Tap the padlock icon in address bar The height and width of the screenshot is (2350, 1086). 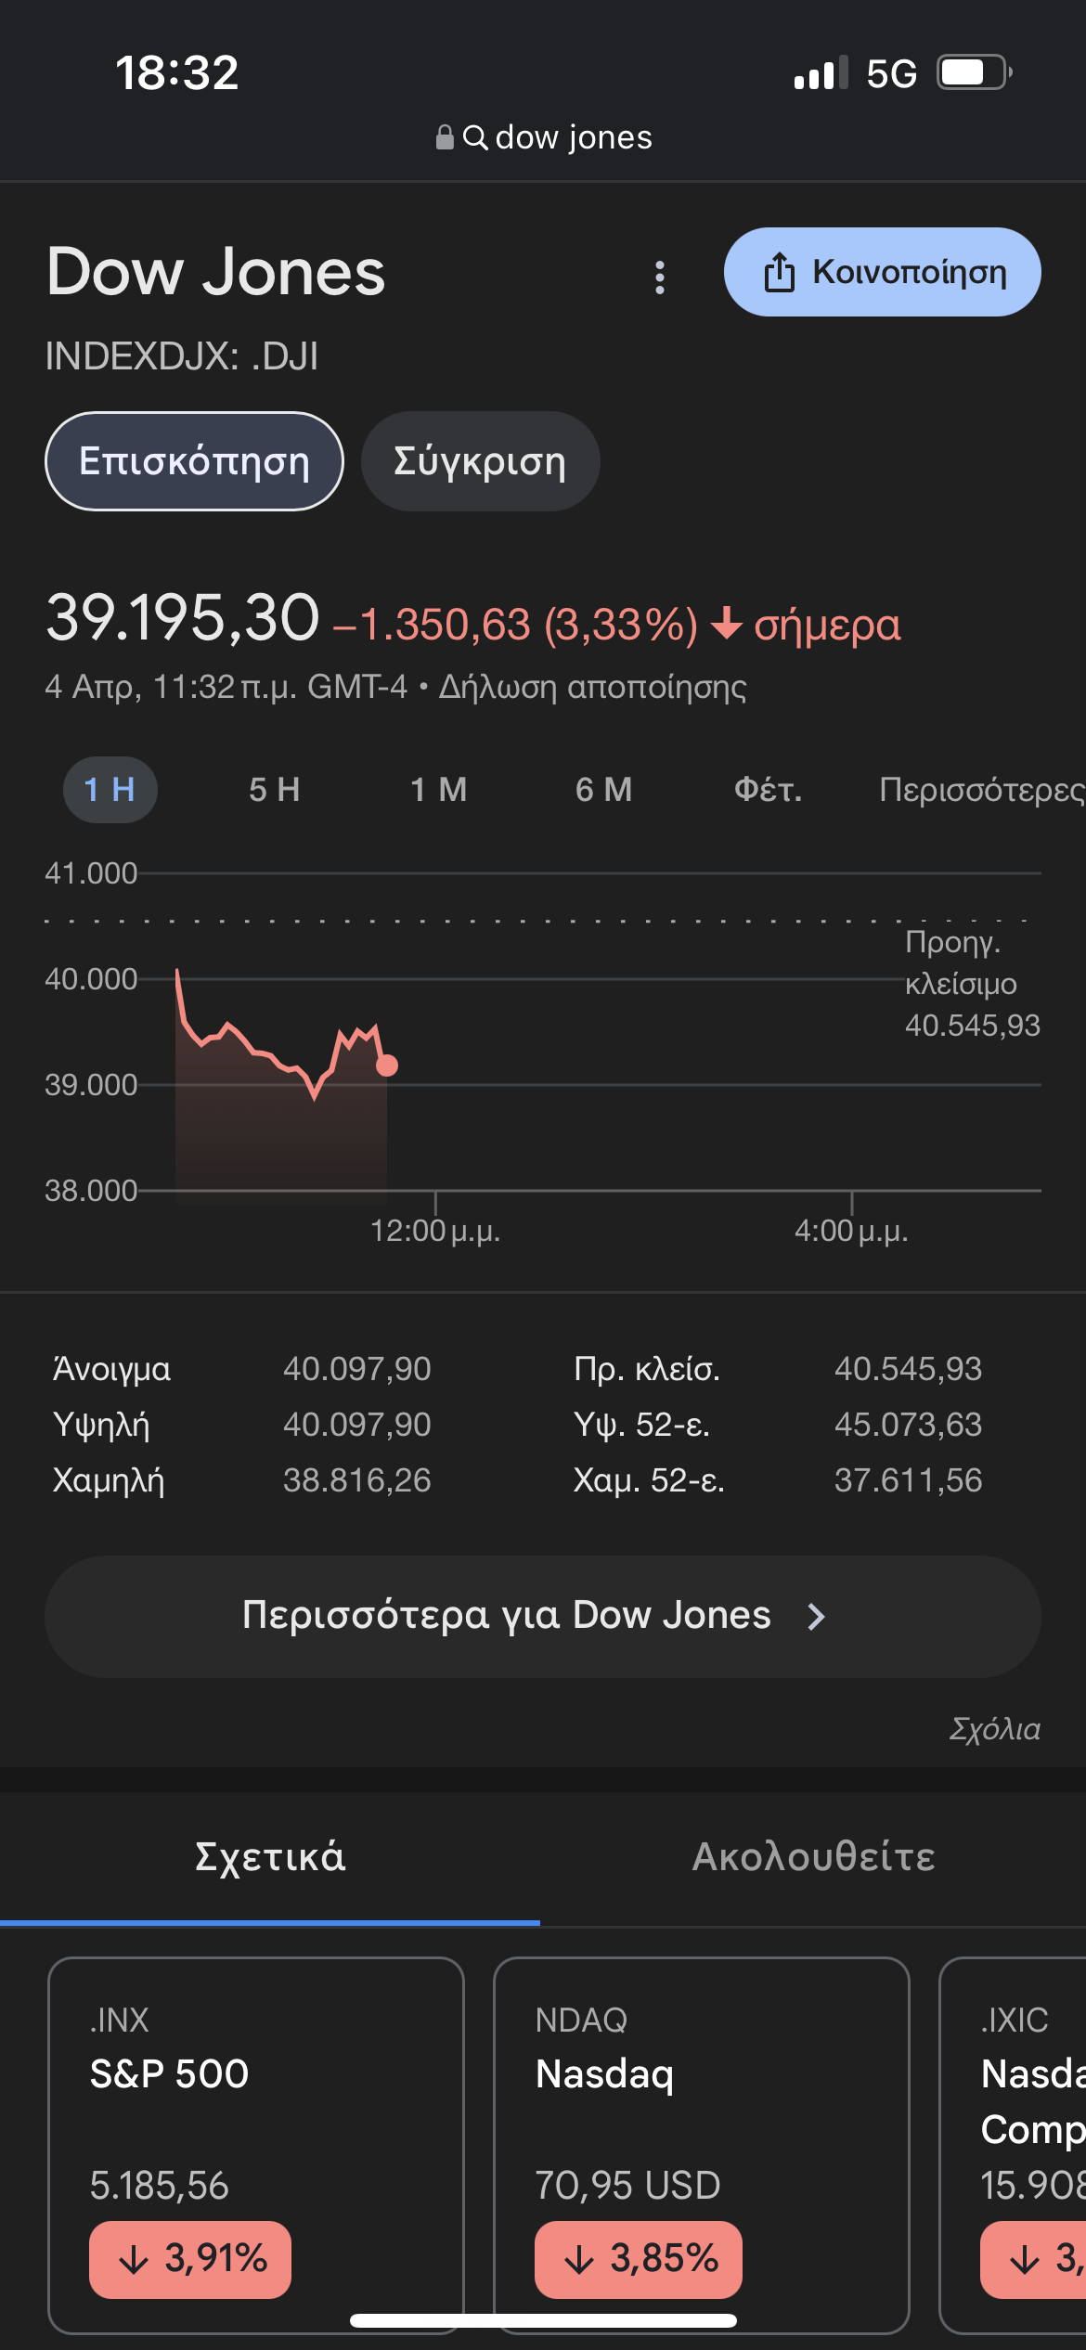coord(445,138)
